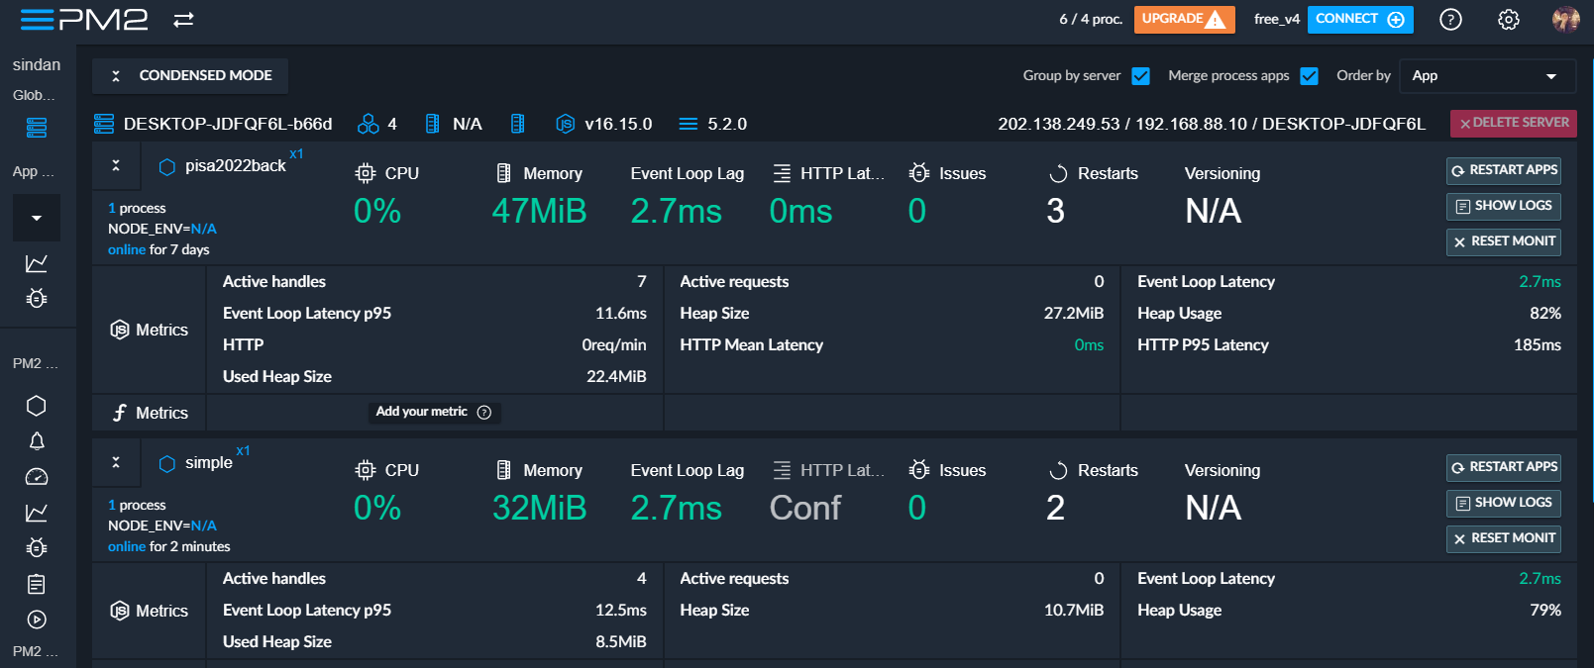Screen dimensions: 1594x668
Task: Click the 32MiB memory value
Action: [540, 508]
